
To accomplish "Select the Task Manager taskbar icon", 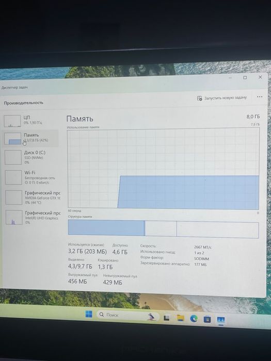I will 221,320.
